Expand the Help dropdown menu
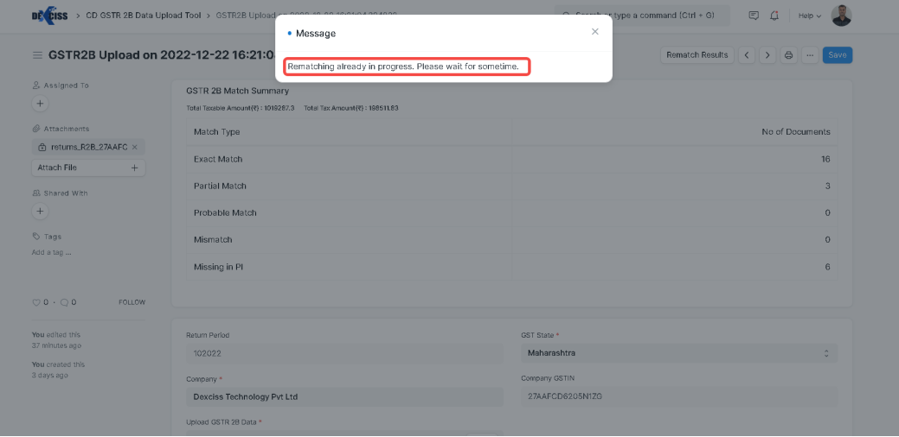The width and height of the screenshot is (899, 437). coord(809,16)
